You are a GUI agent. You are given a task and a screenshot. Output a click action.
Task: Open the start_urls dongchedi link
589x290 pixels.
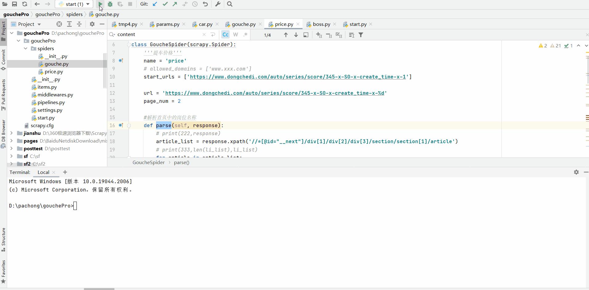click(298, 77)
